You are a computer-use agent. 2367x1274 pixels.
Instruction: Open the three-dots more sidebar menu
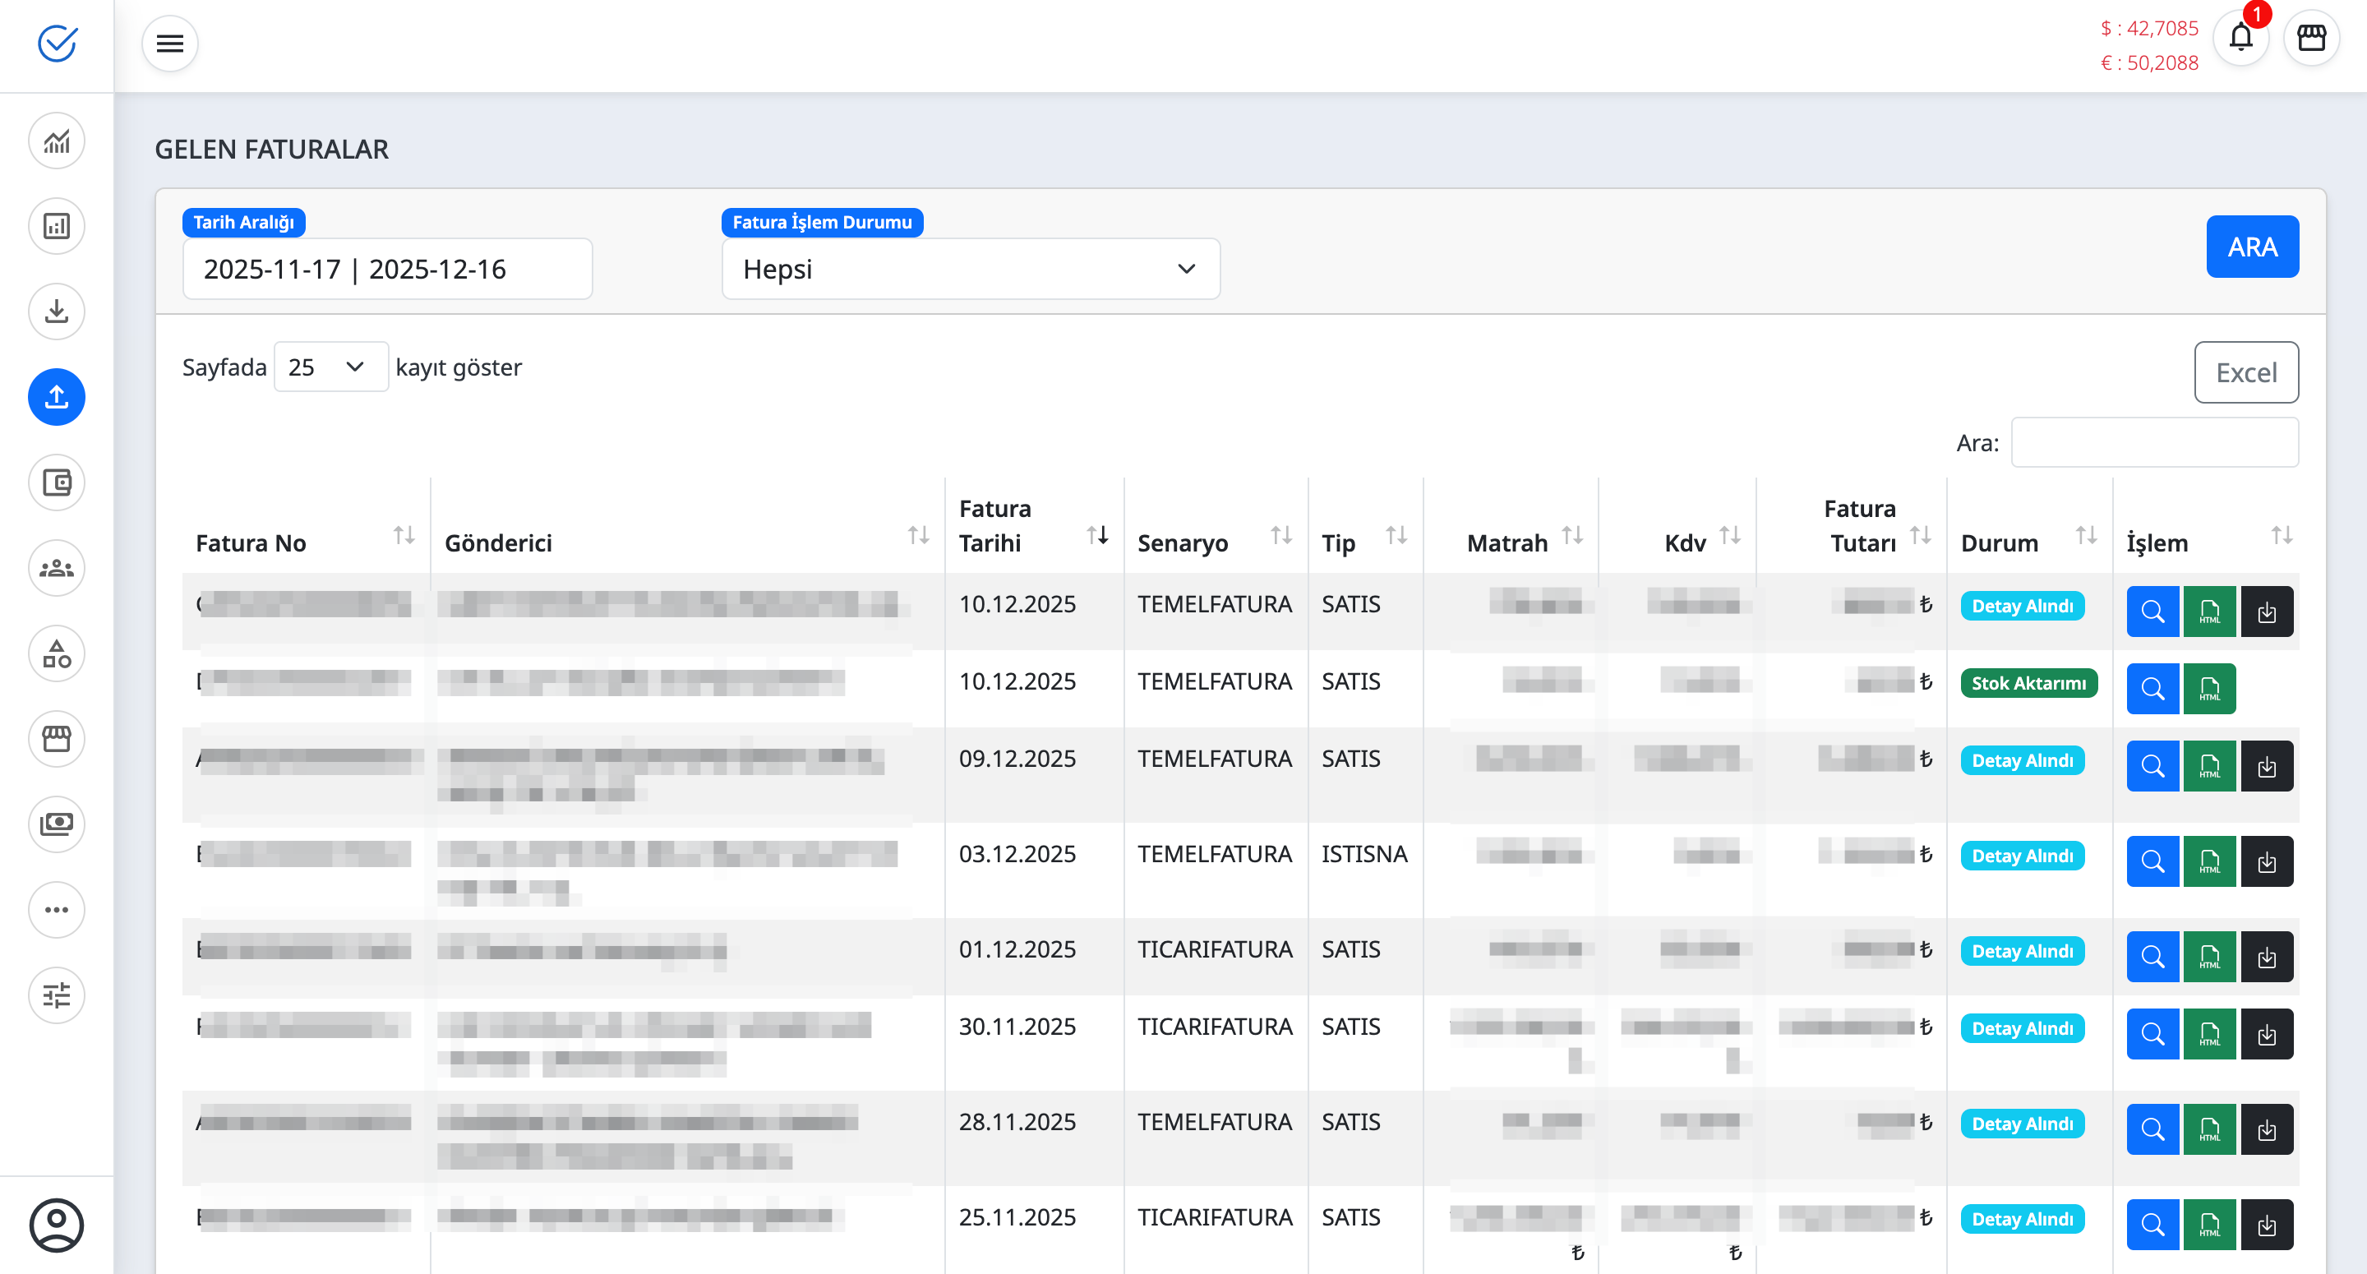tap(57, 909)
